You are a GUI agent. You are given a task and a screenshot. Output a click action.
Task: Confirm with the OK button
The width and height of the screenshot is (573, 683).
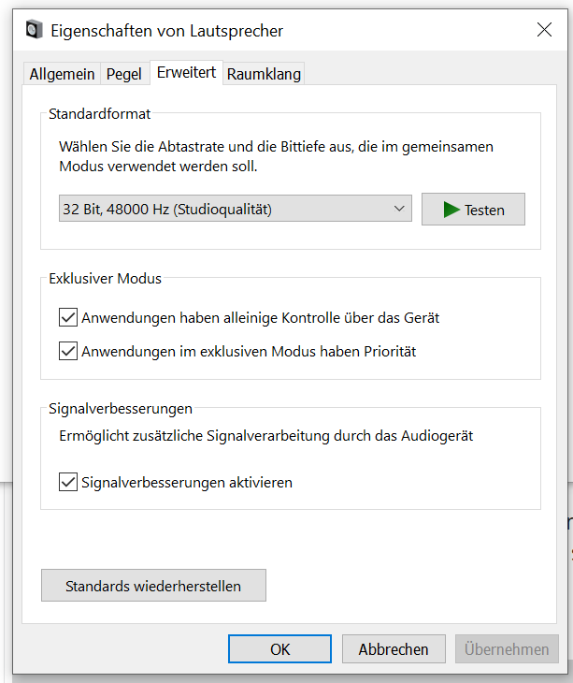pos(279,649)
